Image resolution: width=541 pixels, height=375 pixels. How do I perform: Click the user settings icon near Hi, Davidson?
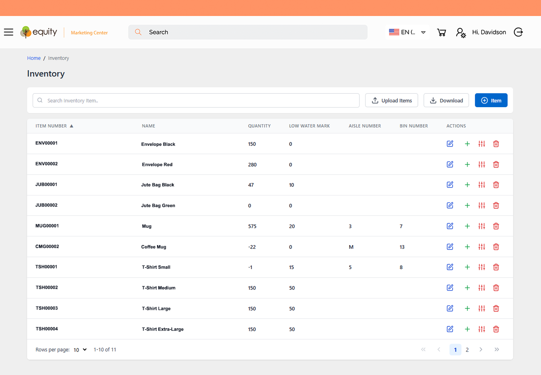(x=460, y=32)
